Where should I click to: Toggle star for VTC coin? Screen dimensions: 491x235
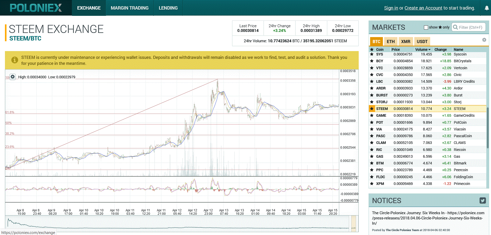coord(372,68)
